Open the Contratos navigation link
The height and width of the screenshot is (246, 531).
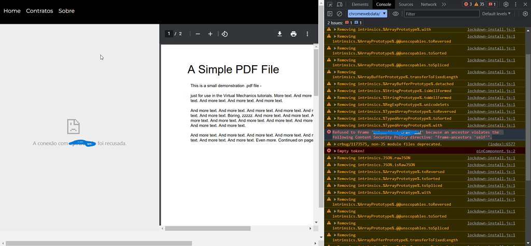point(39,11)
